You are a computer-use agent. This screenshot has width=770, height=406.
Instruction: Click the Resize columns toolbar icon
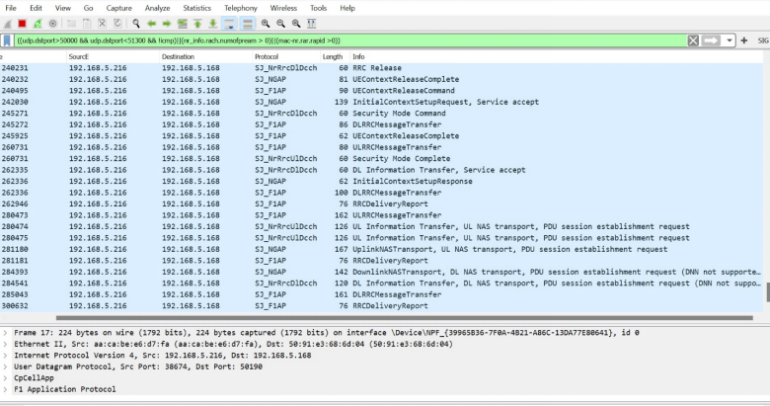pyautogui.click(x=312, y=22)
